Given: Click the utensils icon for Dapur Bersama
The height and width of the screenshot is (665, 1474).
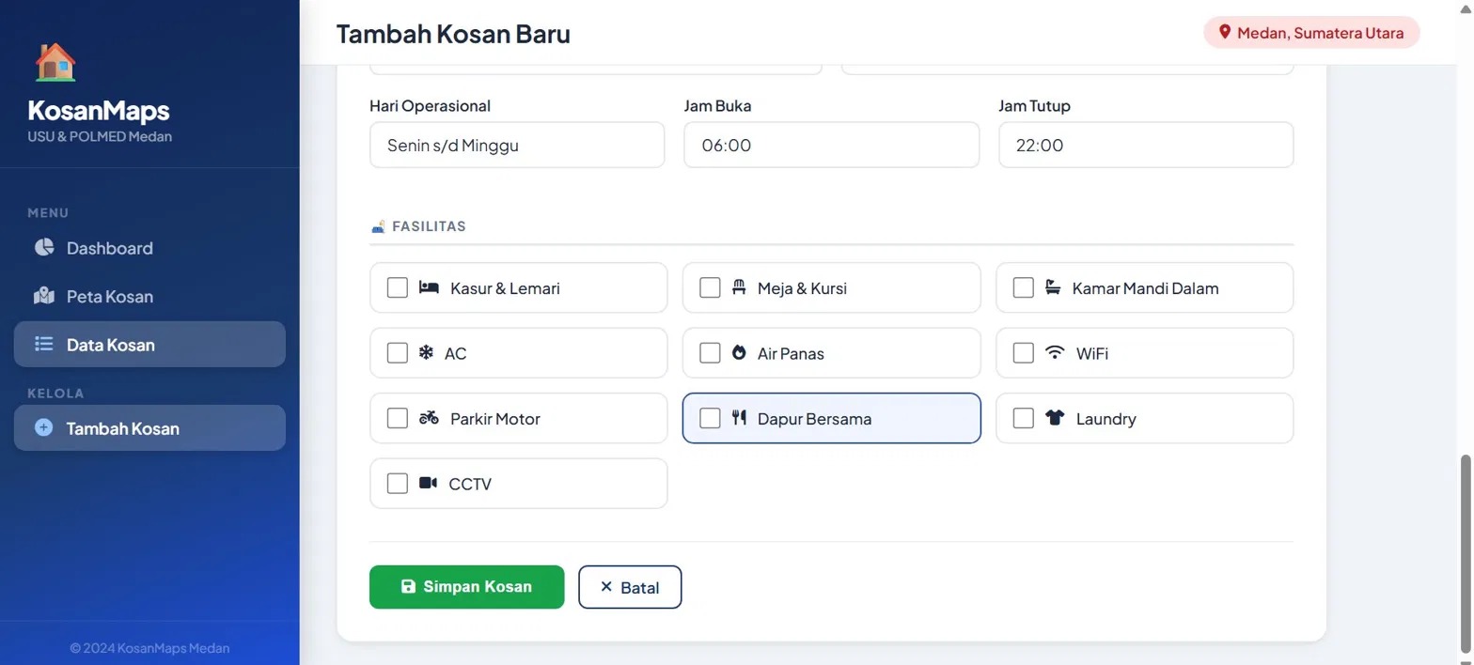Looking at the screenshot, I should pos(739,418).
